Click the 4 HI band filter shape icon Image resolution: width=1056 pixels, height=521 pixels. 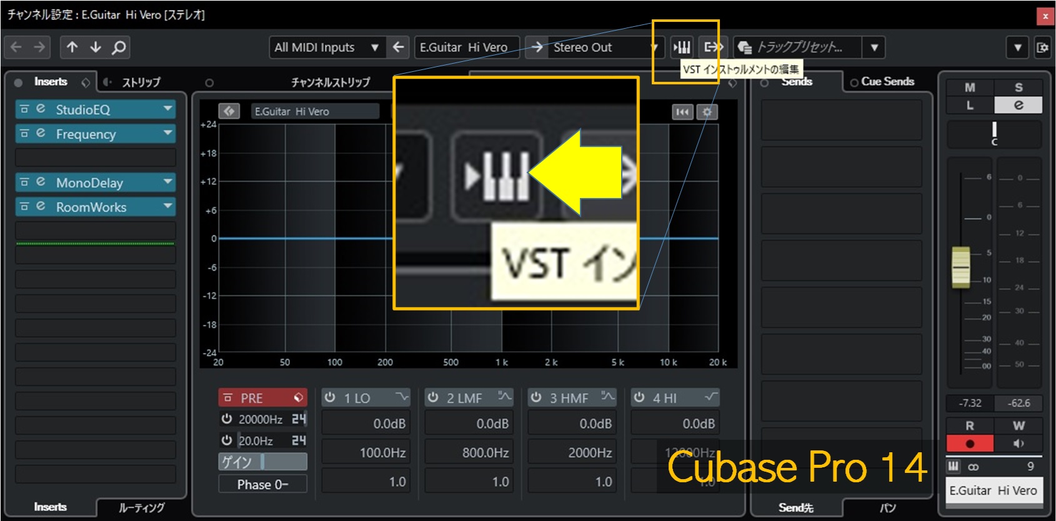pyautogui.click(x=710, y=397)
